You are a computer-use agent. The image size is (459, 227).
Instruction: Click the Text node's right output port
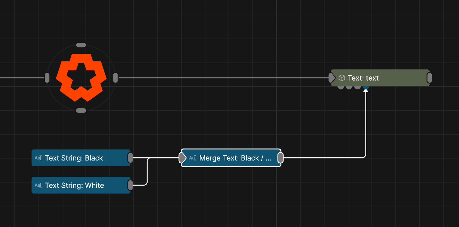tap(429, 78)
